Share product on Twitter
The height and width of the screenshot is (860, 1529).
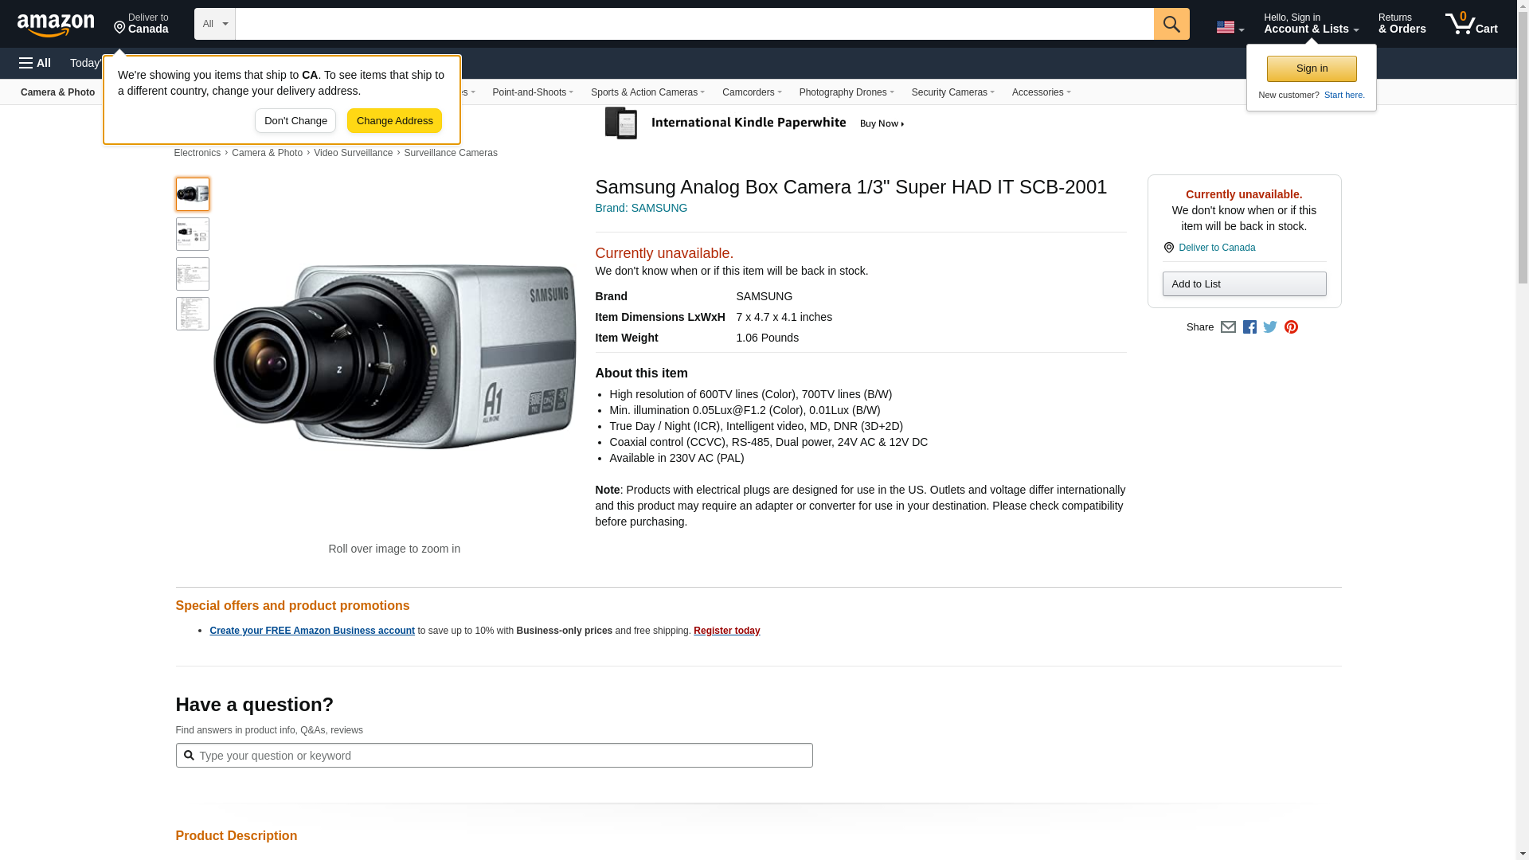(1270, 327)
